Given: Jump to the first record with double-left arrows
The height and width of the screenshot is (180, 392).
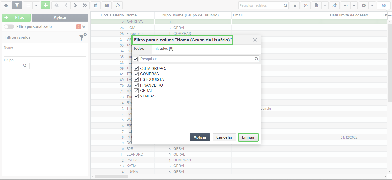Looking at the screenshot, I should click(x=56, y=5).
